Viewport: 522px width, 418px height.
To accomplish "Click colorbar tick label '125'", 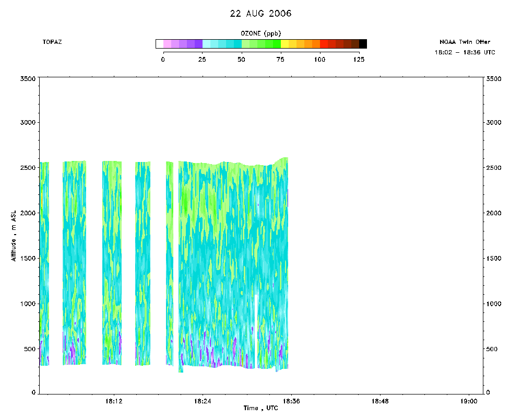I will coord(359,60).
